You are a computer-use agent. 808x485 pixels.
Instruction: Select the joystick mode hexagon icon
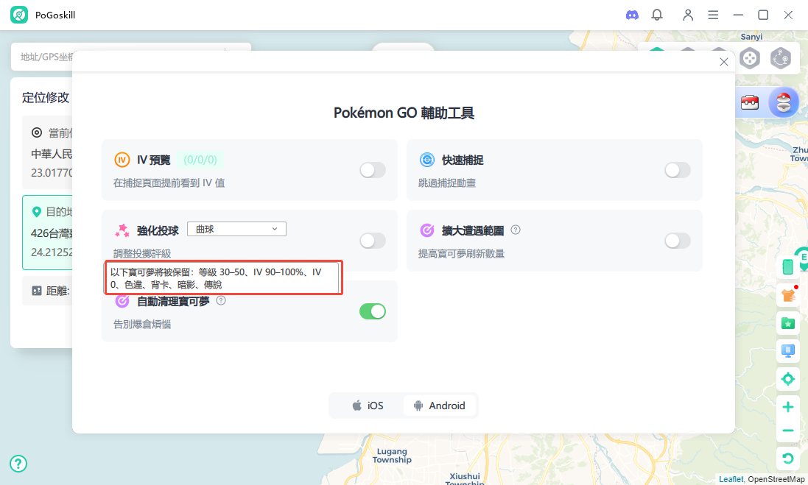(750, 58)
